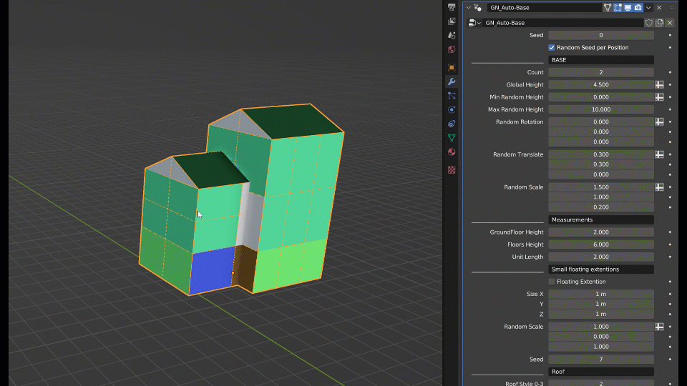687x386 pixels.
Task: Click Global Height attribute toggle icon
Action: tap(659, 84)
